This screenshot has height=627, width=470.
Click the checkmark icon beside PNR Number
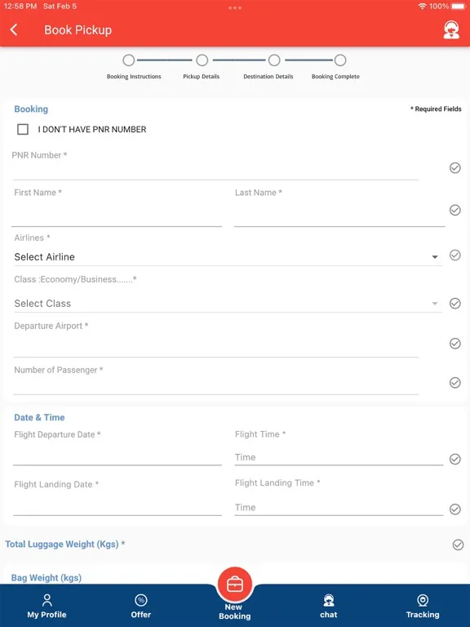point(454,168)
